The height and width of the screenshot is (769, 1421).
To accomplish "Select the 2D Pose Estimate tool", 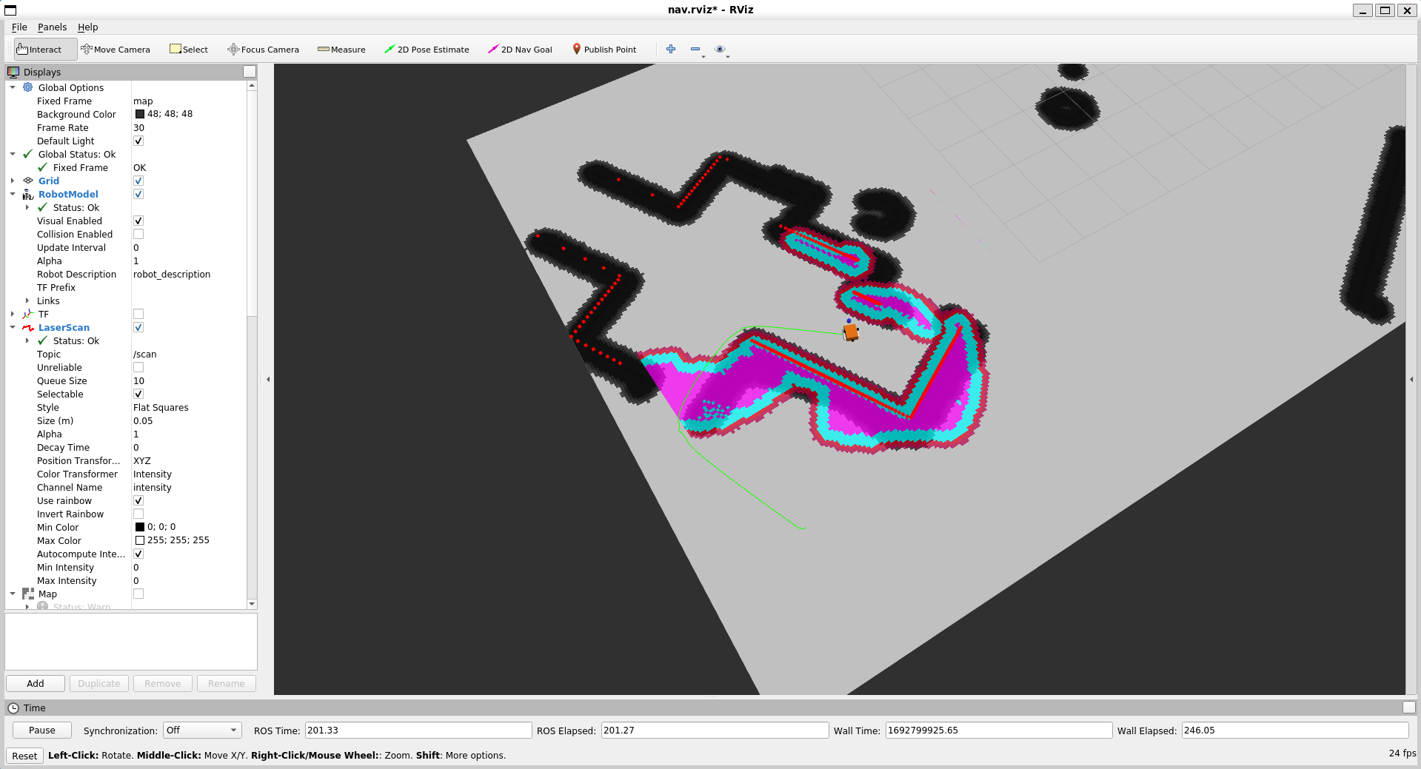I will point(427,50).
